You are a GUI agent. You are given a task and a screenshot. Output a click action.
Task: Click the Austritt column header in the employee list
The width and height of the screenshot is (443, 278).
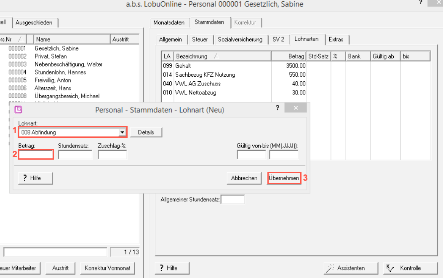point(124,40)
